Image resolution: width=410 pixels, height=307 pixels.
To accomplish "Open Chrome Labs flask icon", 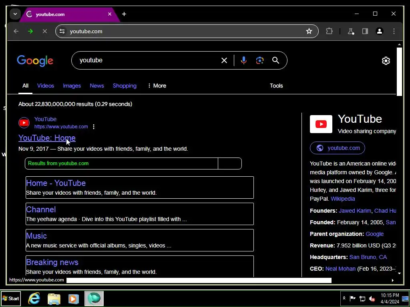I will [351, 31].
